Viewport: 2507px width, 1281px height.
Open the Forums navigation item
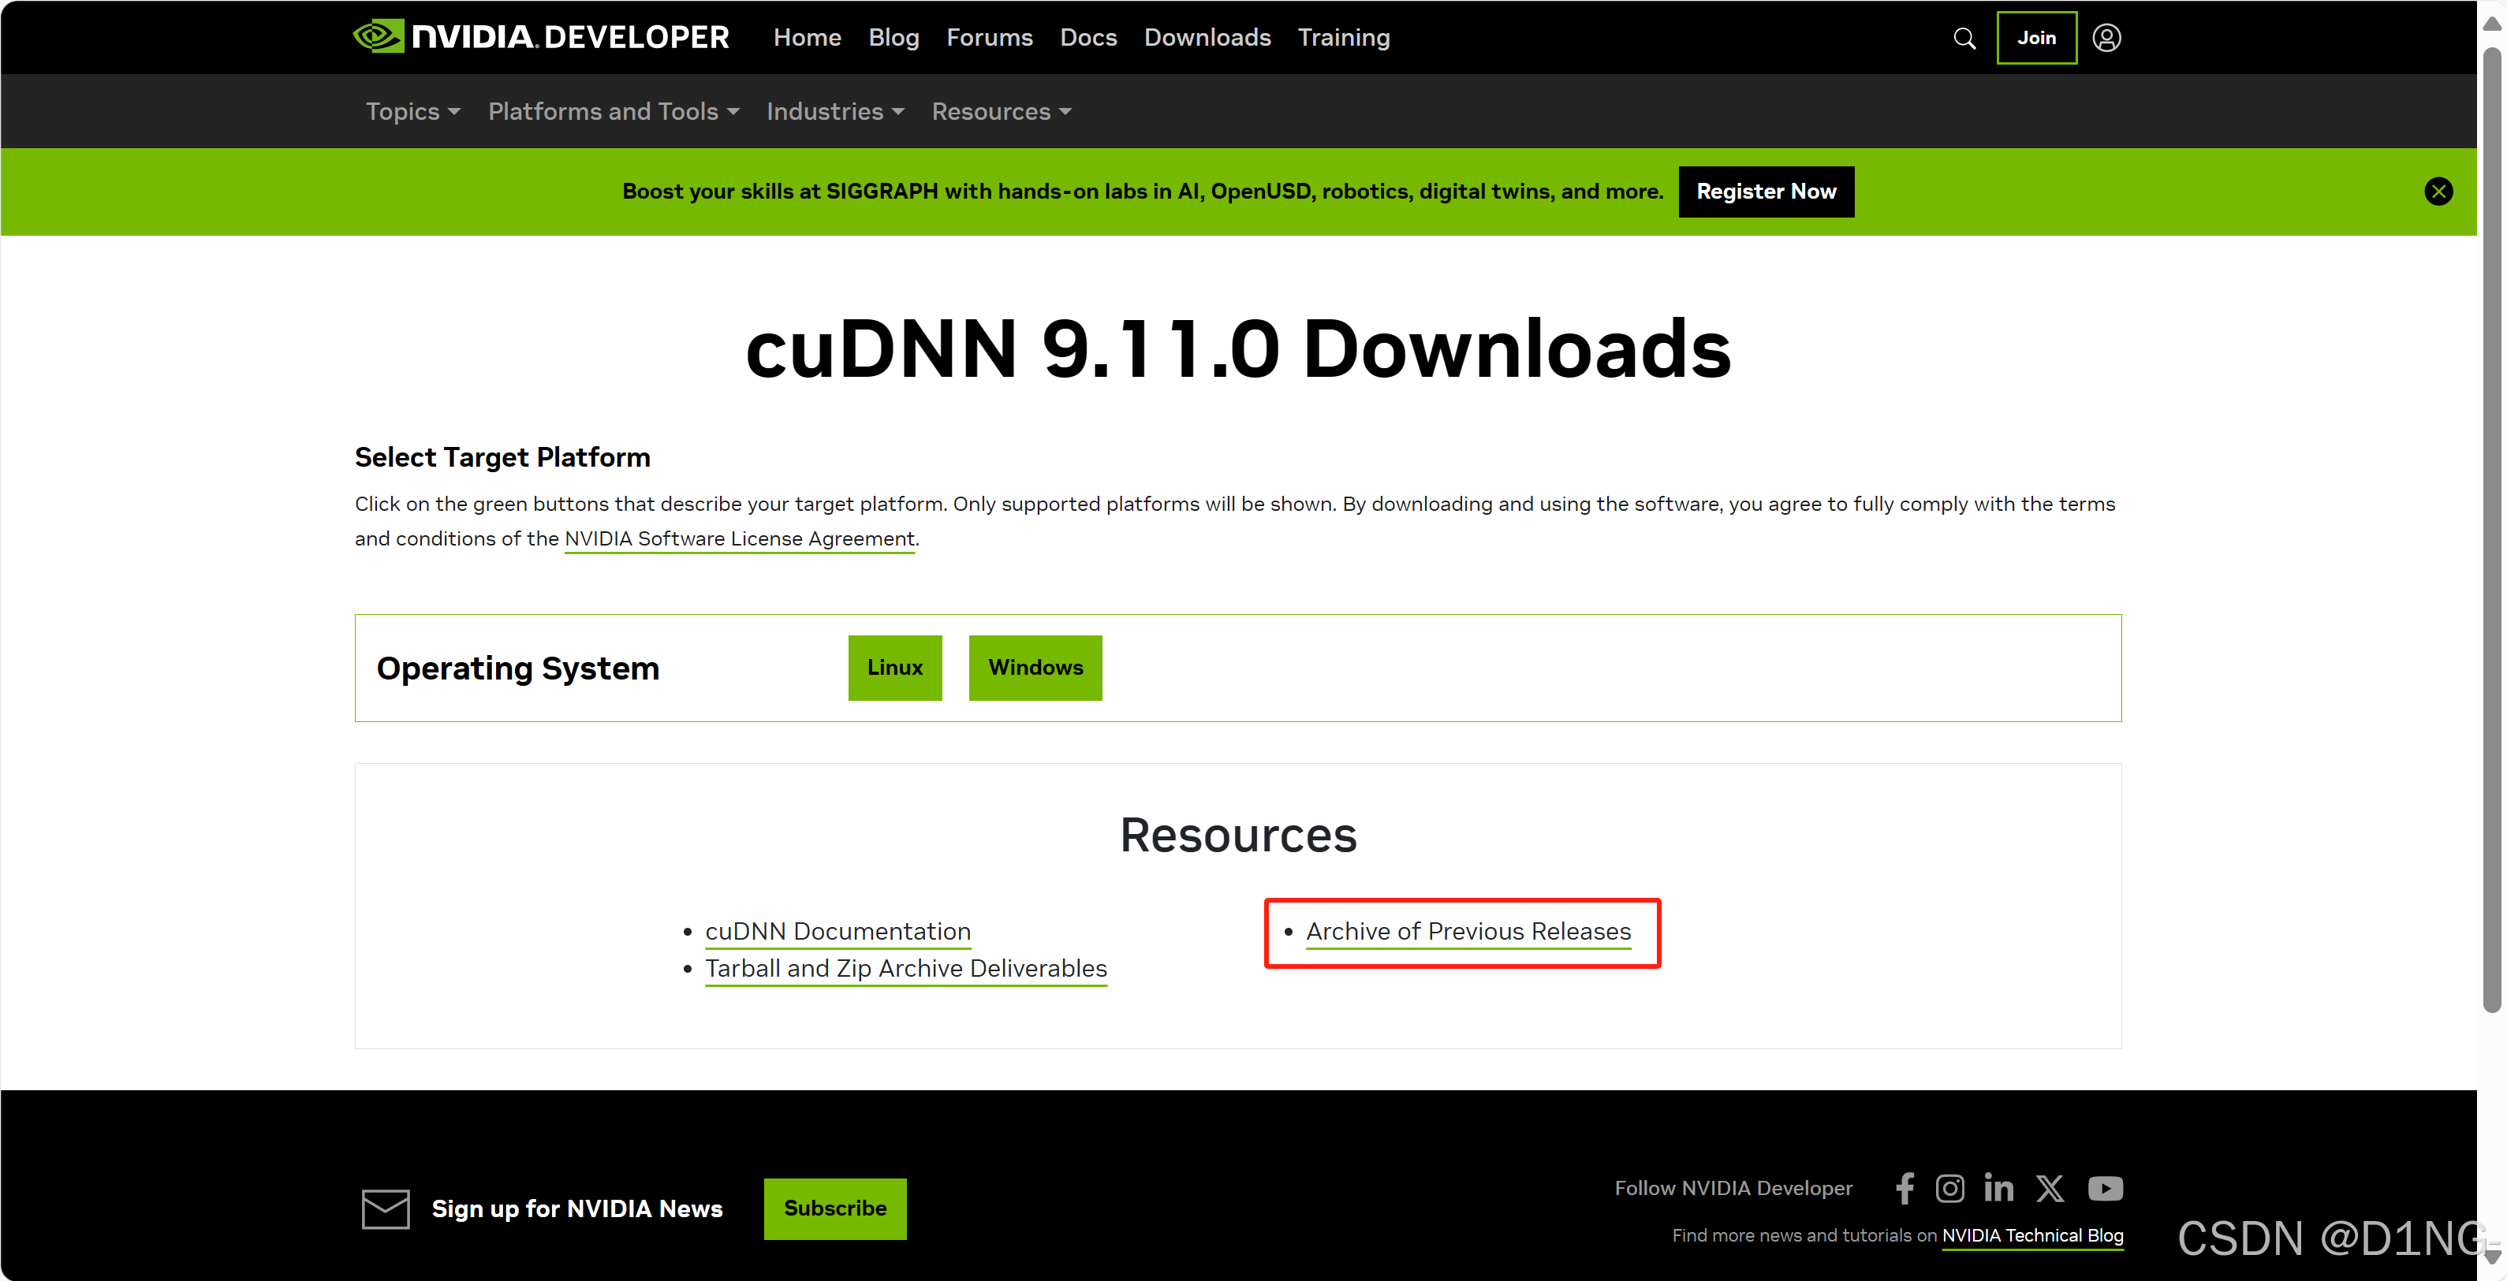click(x=989, y=37)
